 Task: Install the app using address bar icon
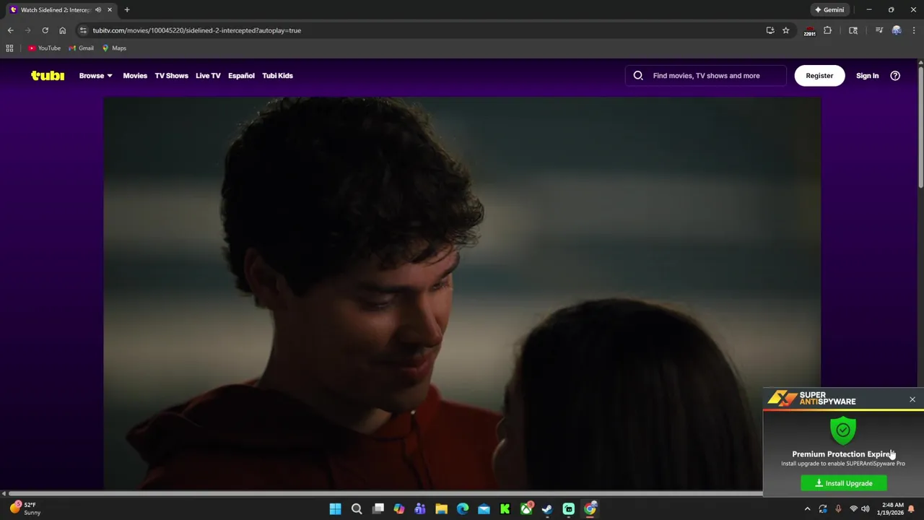pyautogui.click(x=770, y=30)
